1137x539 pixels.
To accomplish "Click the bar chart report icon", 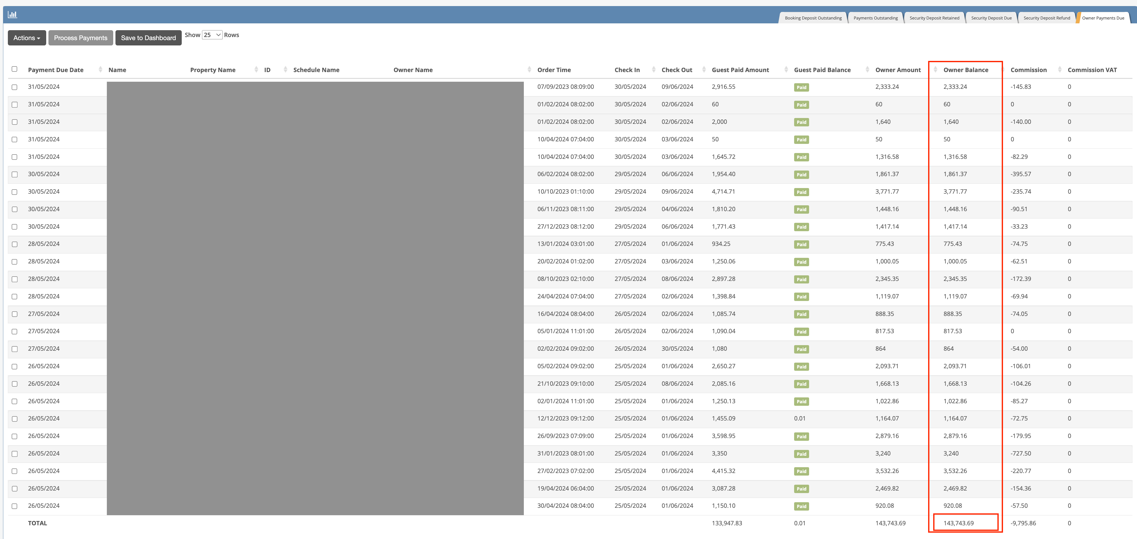I will pos(12,14).
